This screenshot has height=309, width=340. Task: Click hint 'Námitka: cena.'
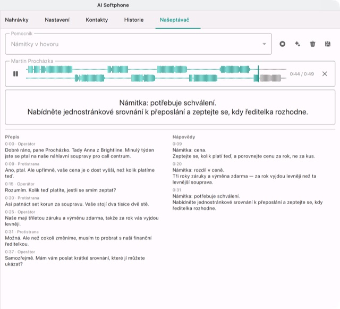(189, 150)
